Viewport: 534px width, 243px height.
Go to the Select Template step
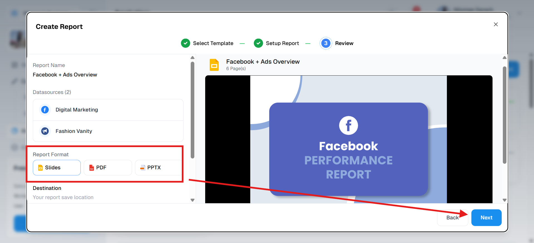[x=213, y=43]
